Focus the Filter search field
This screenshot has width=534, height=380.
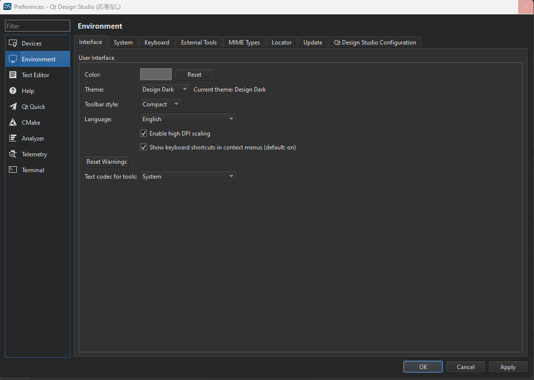pyautogui.click(x=38, y=26)
